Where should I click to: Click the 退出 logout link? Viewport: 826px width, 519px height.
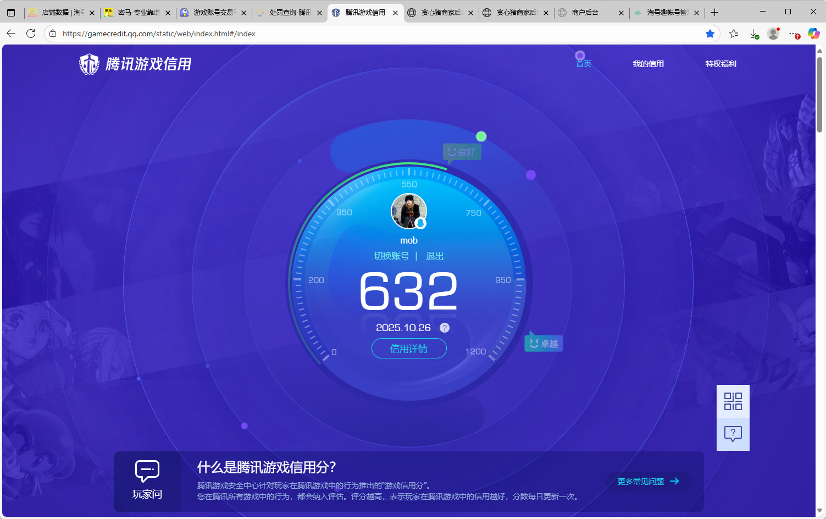coord(435,256)
